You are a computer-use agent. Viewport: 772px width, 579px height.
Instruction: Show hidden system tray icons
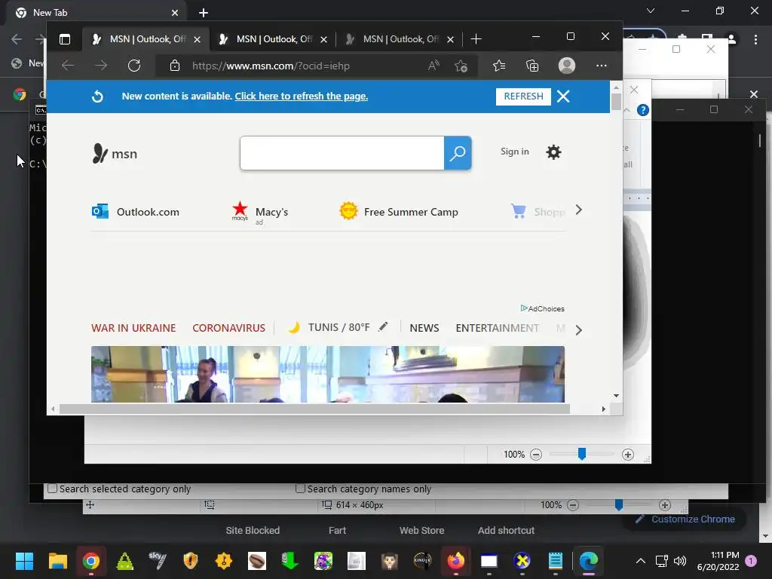pos(641,561)
